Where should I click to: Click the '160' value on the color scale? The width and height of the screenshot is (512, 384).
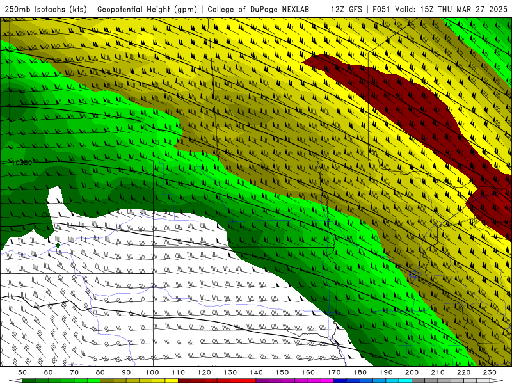pos(308,372)
